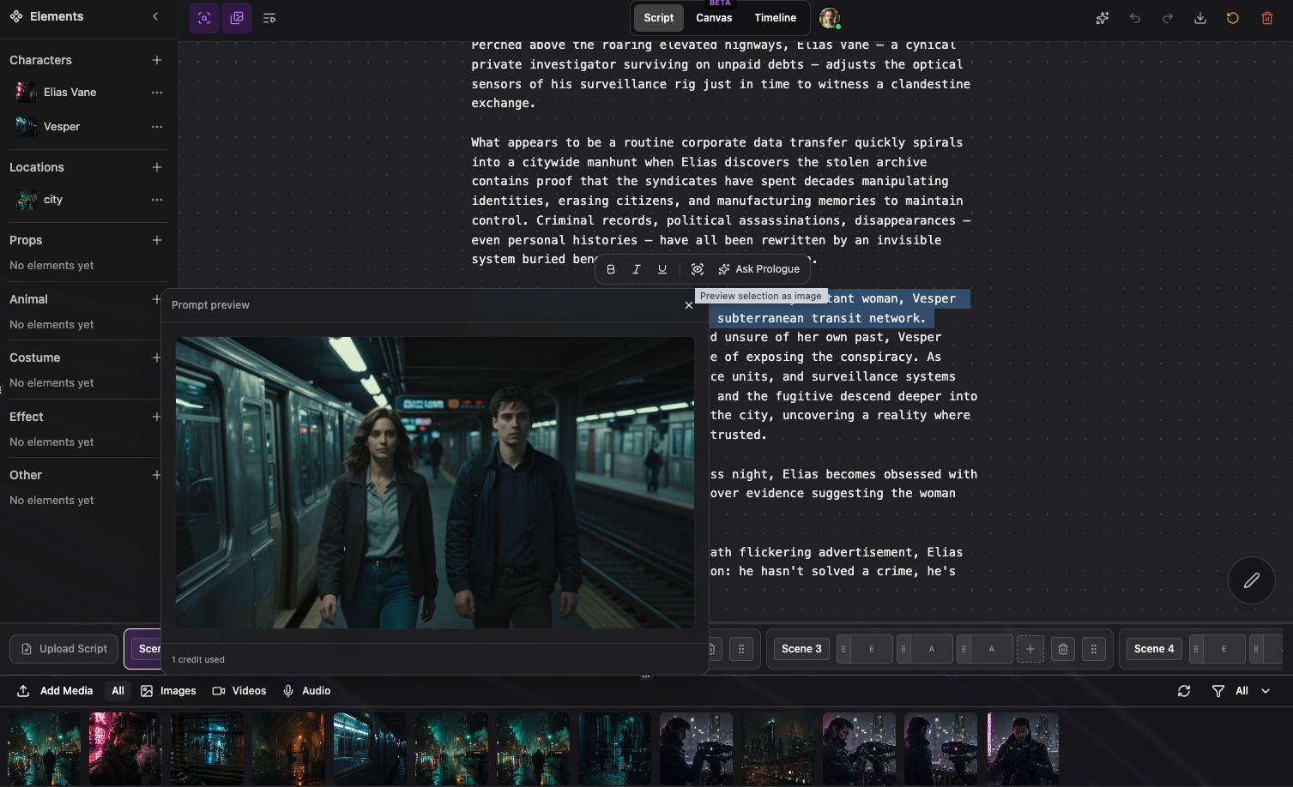Image resolution: width=1293 pixels, height=787 pixels.
Task: Click the floating pencil edit button
Action: 1252,580
